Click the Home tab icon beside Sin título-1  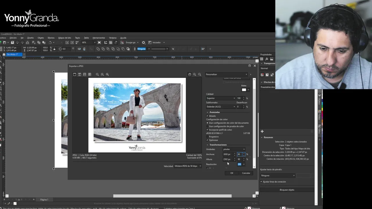point(4,54)
